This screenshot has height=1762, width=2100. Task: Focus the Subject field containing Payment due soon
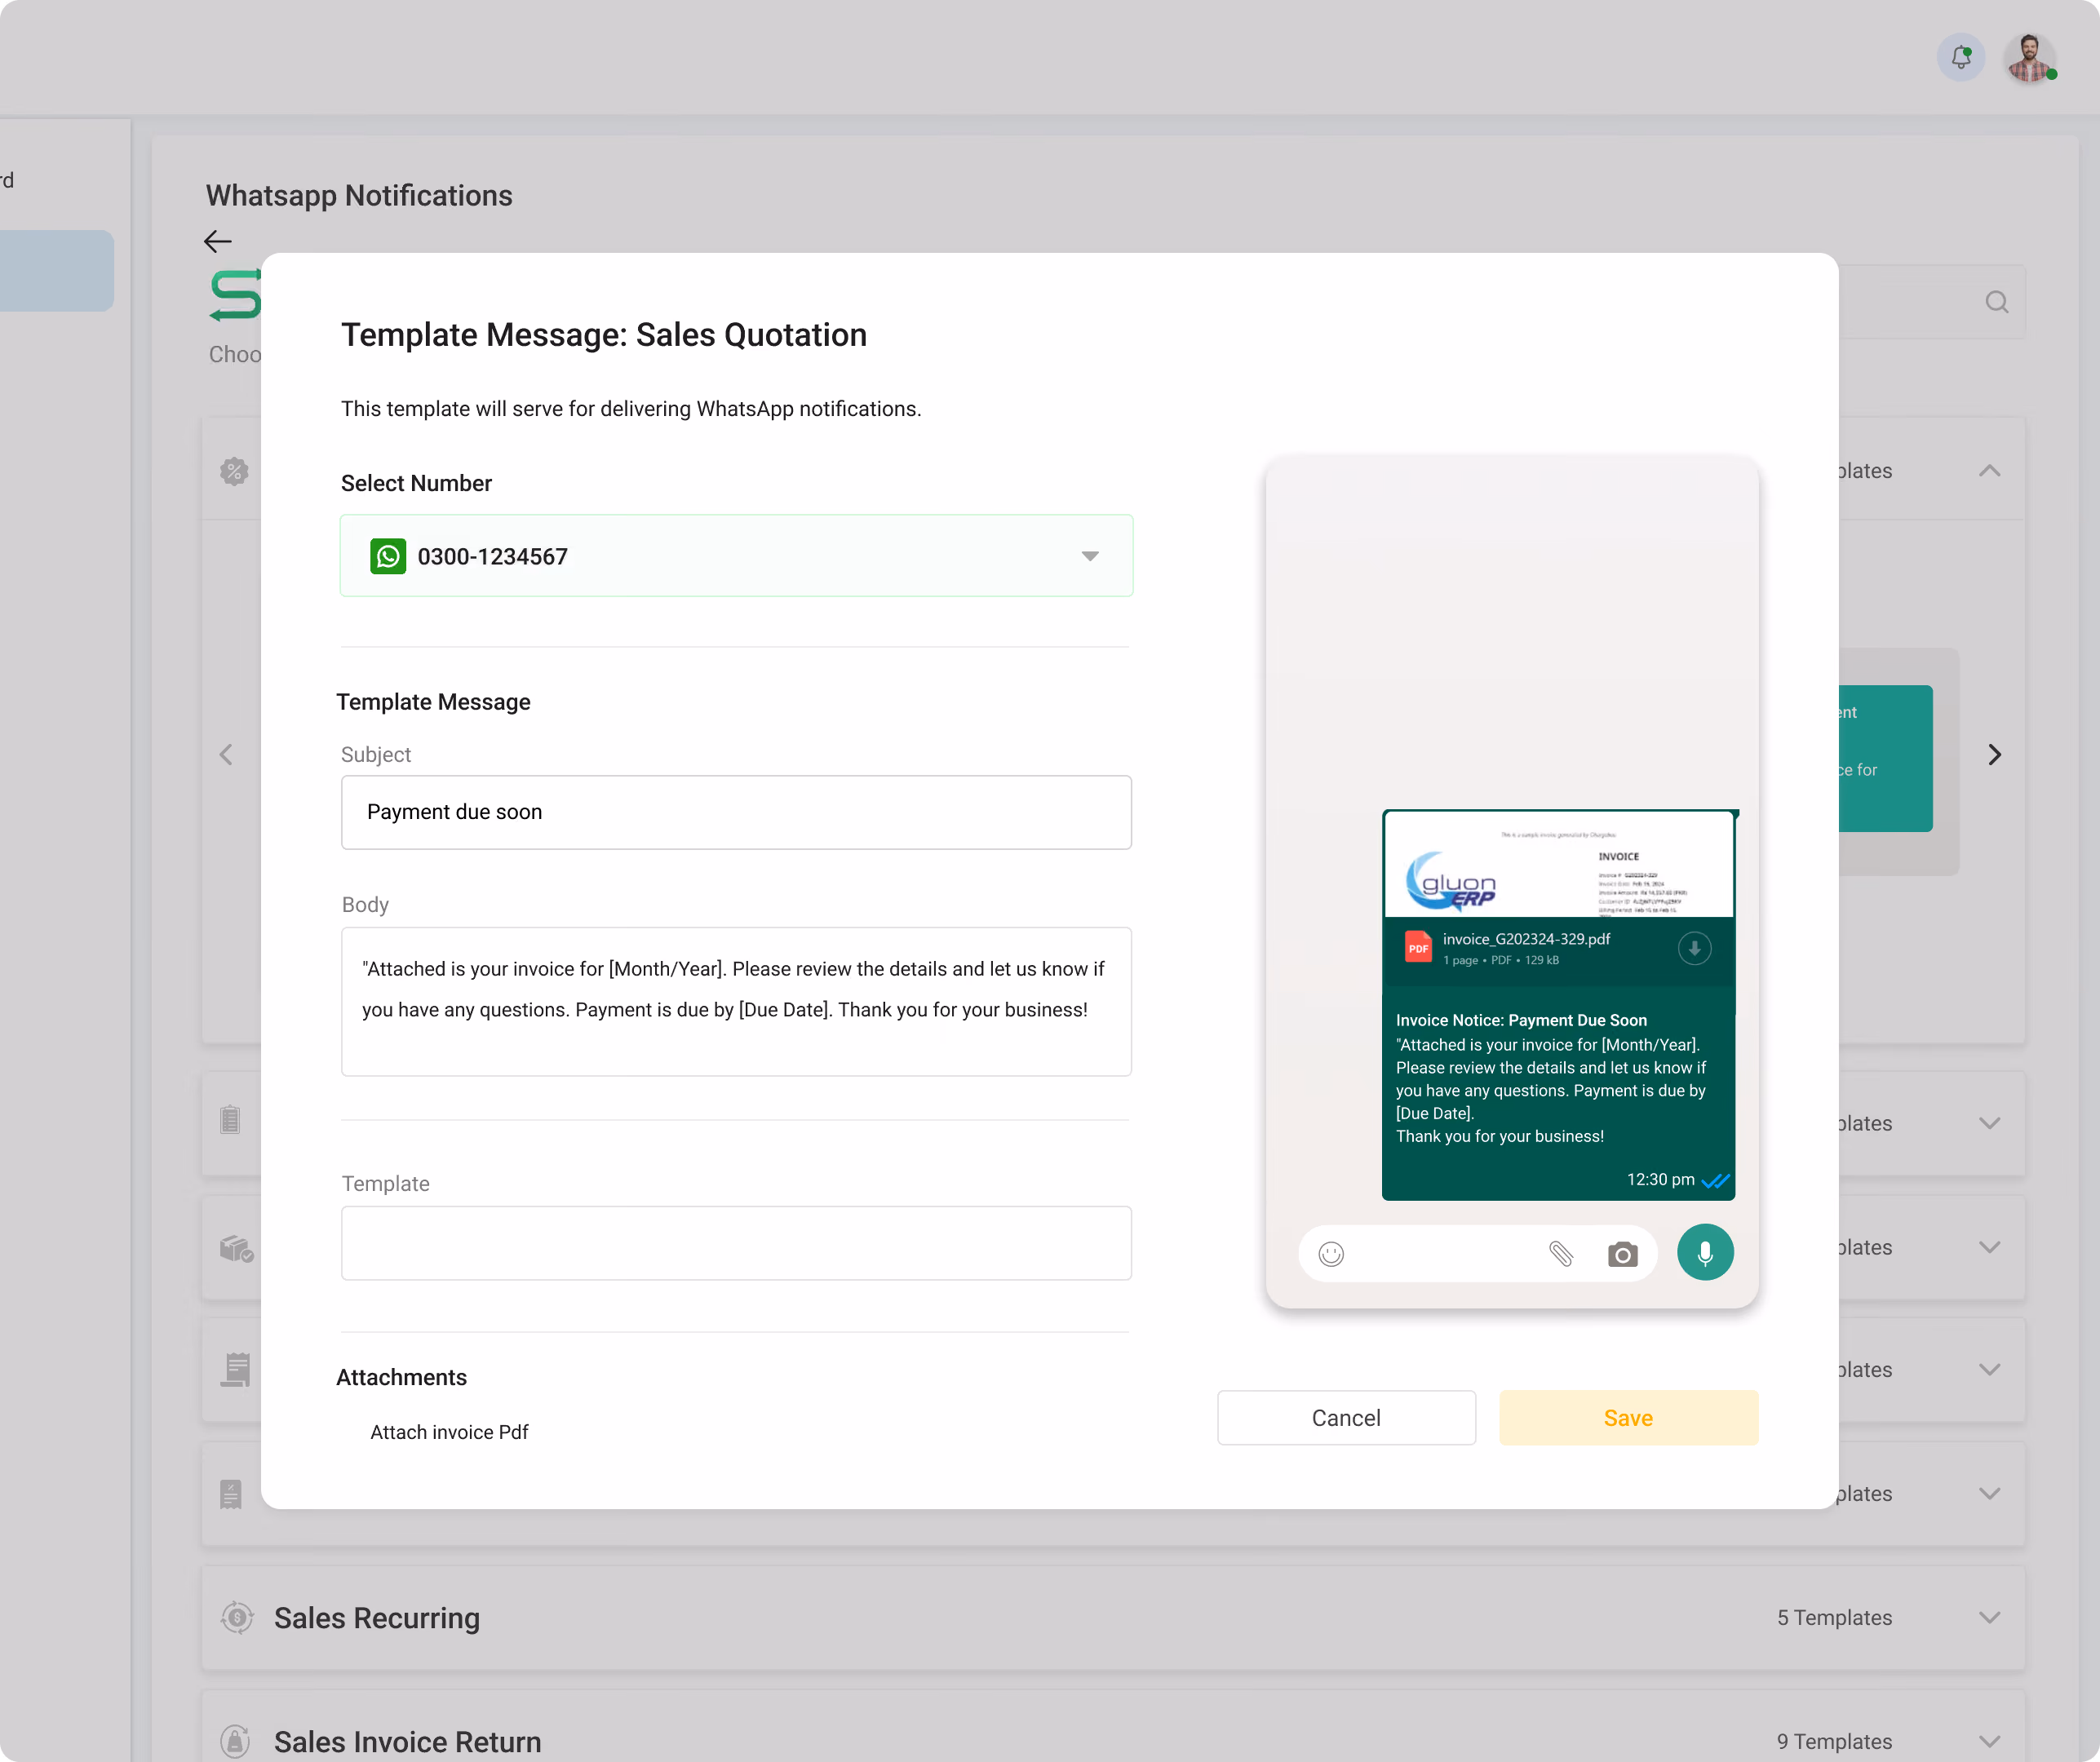click(736, 812)
